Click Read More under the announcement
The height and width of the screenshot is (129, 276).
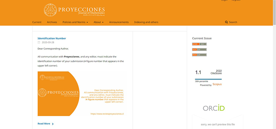(x=44, y=124)
